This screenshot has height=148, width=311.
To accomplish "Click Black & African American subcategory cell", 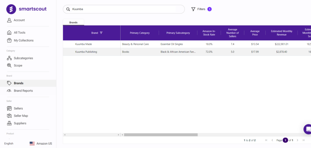I will tap(178, 52).
